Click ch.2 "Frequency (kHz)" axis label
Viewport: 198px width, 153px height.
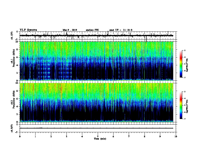coord(14,99)
